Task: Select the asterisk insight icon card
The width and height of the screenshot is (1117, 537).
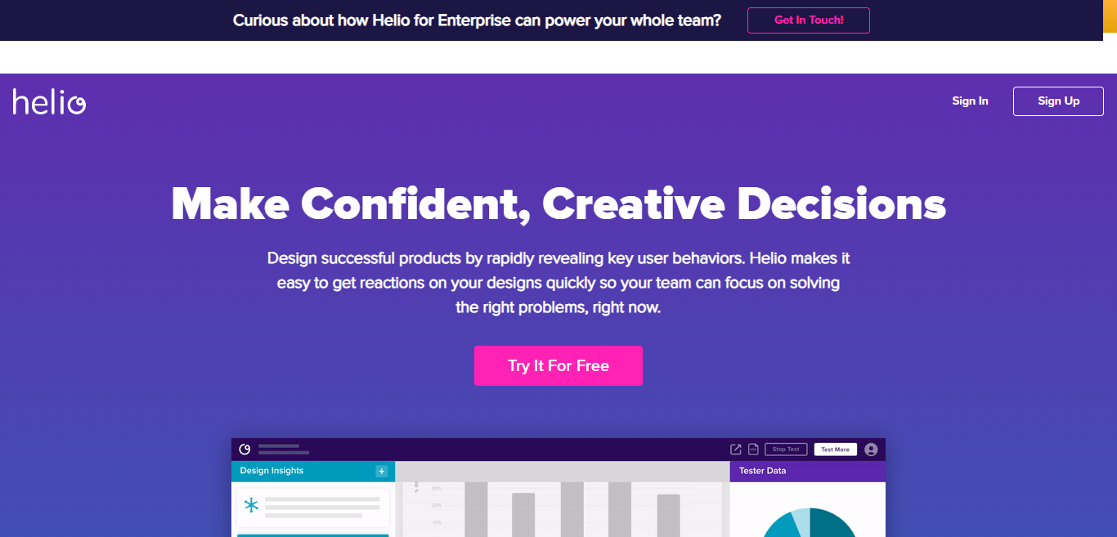Action: pyautogui.click(x=312, y=508)
